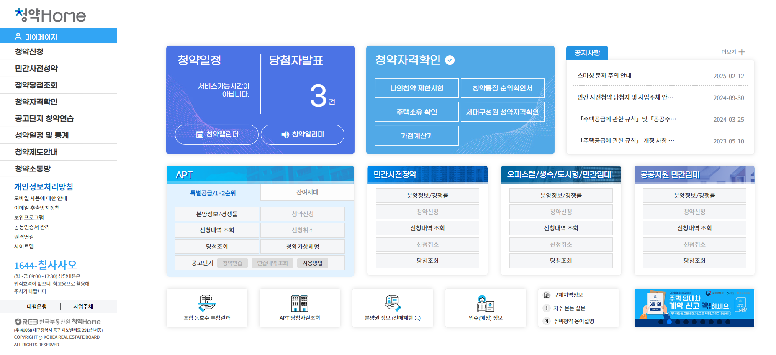The height and width of the screenshot is (355, 776).
Task: Click the plus icon next to 더보기
Action: 742,52
